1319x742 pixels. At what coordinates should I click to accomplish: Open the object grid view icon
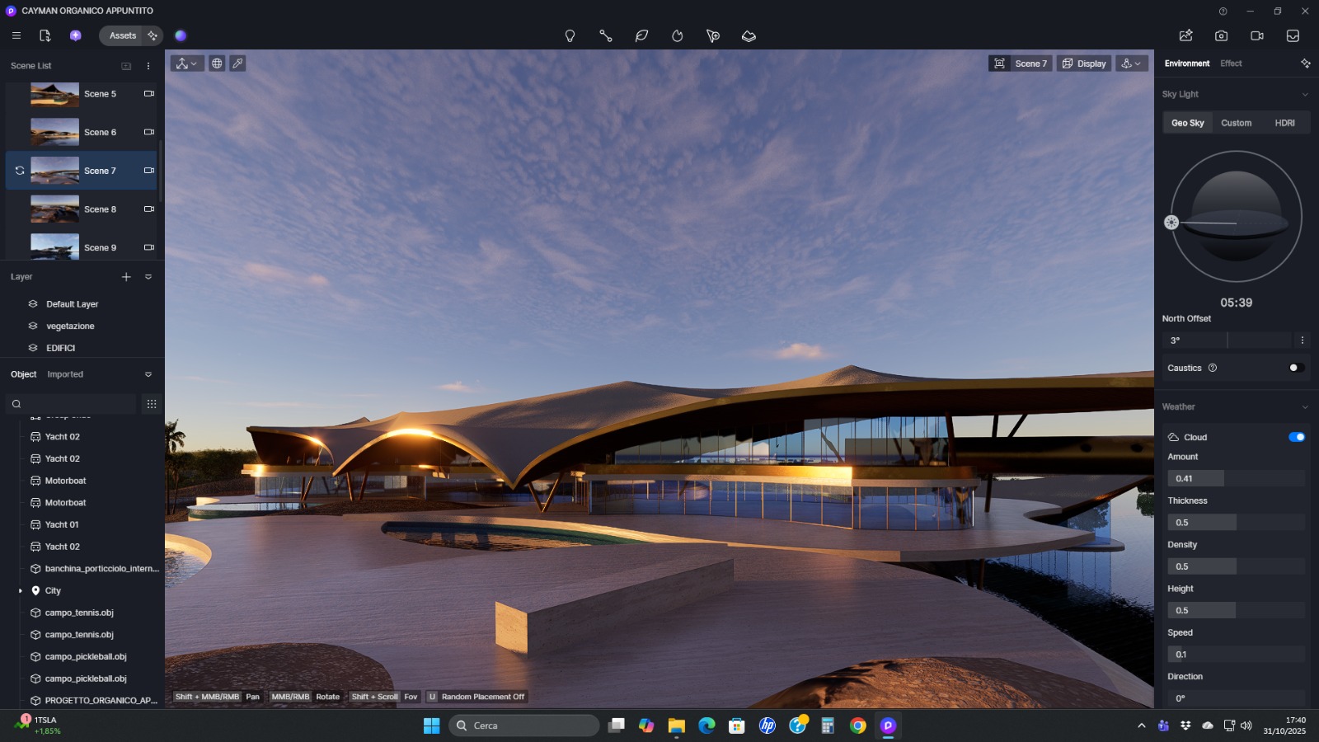pyautogui.click(x=151, y=404)
